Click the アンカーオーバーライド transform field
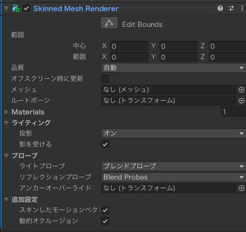 (170, 188)
